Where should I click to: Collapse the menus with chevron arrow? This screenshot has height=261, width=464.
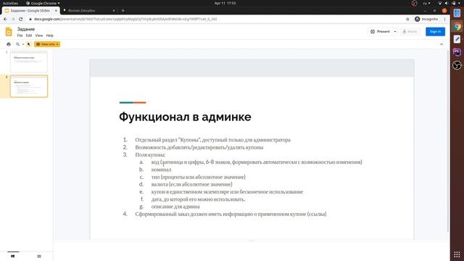(x=442, y=44)
